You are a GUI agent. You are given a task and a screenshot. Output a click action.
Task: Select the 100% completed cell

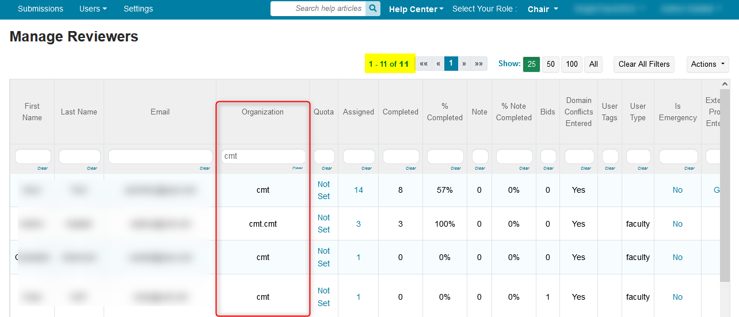click(445, 224)
